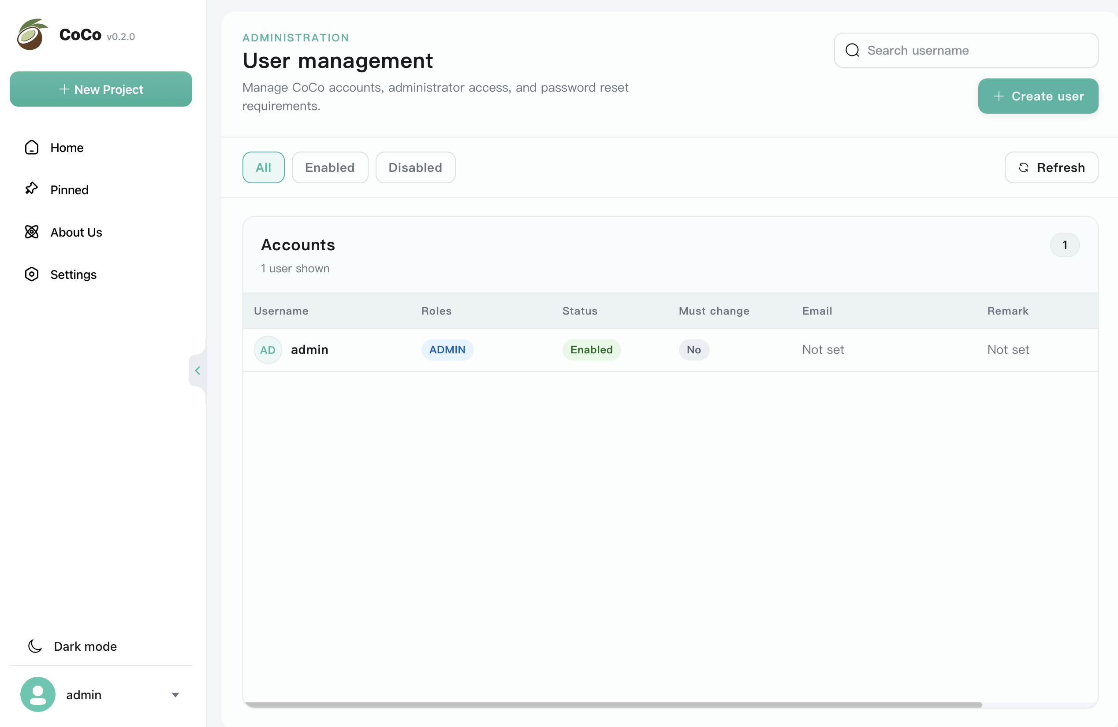Click the ADMINISTRATION breadcrumb label
Image resolution: width=1118 pixels, height=727 pixels.
(x=296, y=37)
